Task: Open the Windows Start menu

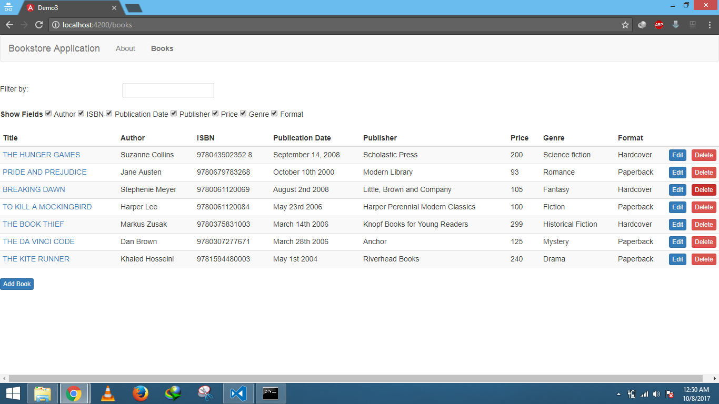Action: [13, 393]
